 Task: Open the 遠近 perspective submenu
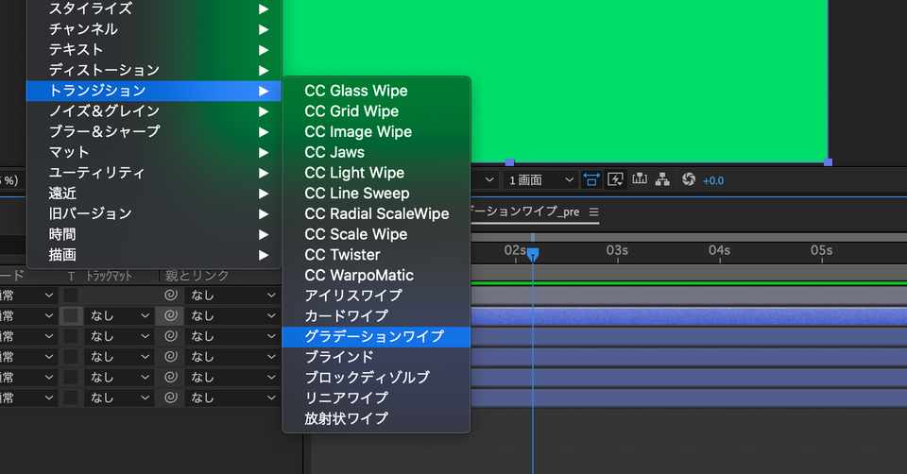coord(154,193)
